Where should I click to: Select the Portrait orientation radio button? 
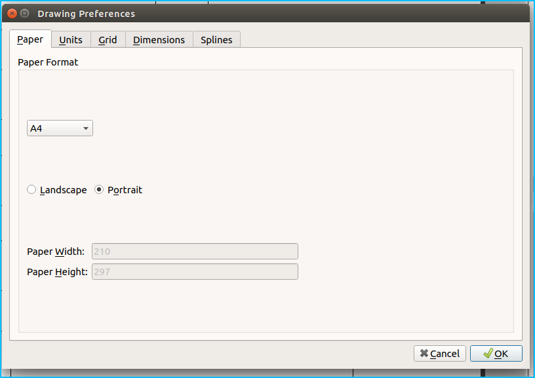[x=100, y=190]
